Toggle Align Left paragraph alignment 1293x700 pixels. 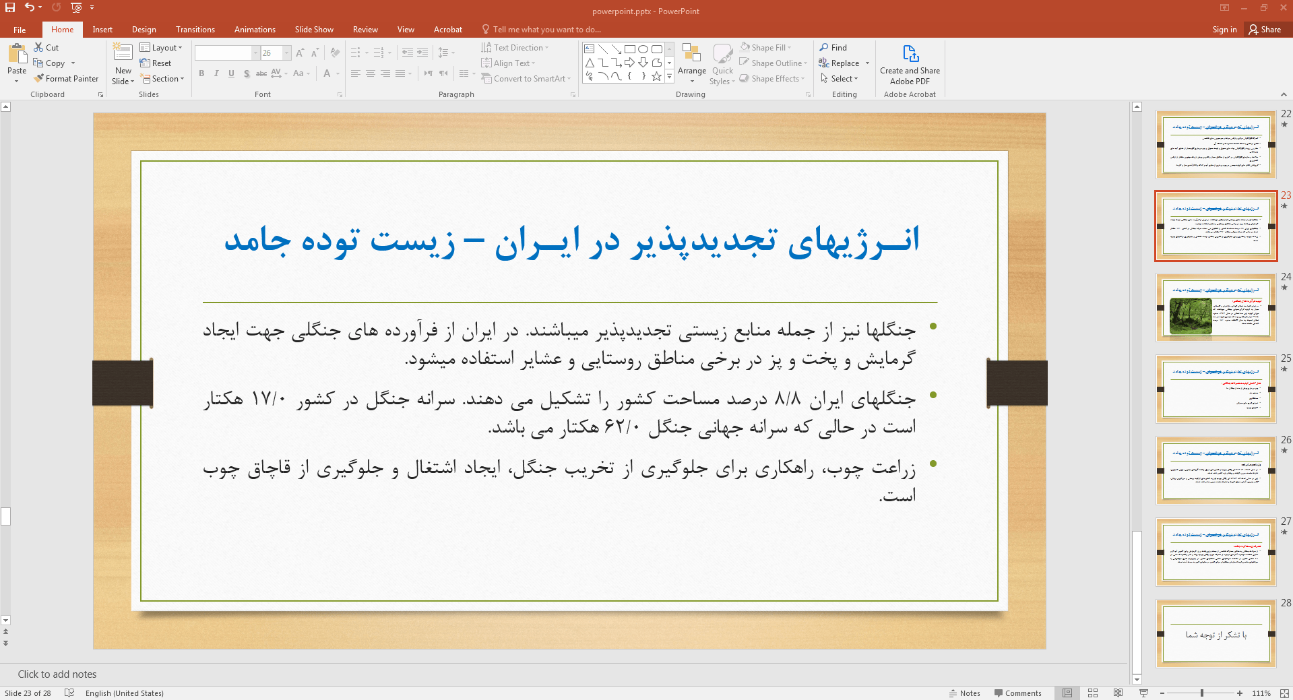356,73
